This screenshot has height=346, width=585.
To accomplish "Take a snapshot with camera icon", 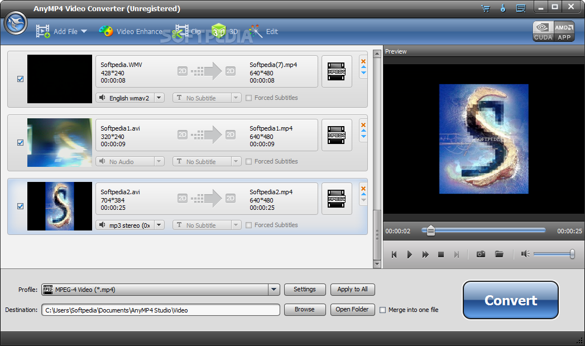I will click(x=481, y=254).
